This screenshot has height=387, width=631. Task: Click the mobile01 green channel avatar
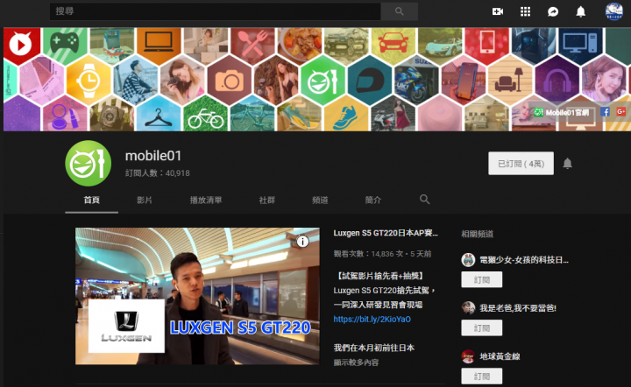pyautogui.click(x=89, y=163)
